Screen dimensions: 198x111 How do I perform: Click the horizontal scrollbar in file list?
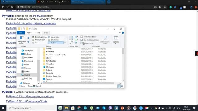point(78,83)
